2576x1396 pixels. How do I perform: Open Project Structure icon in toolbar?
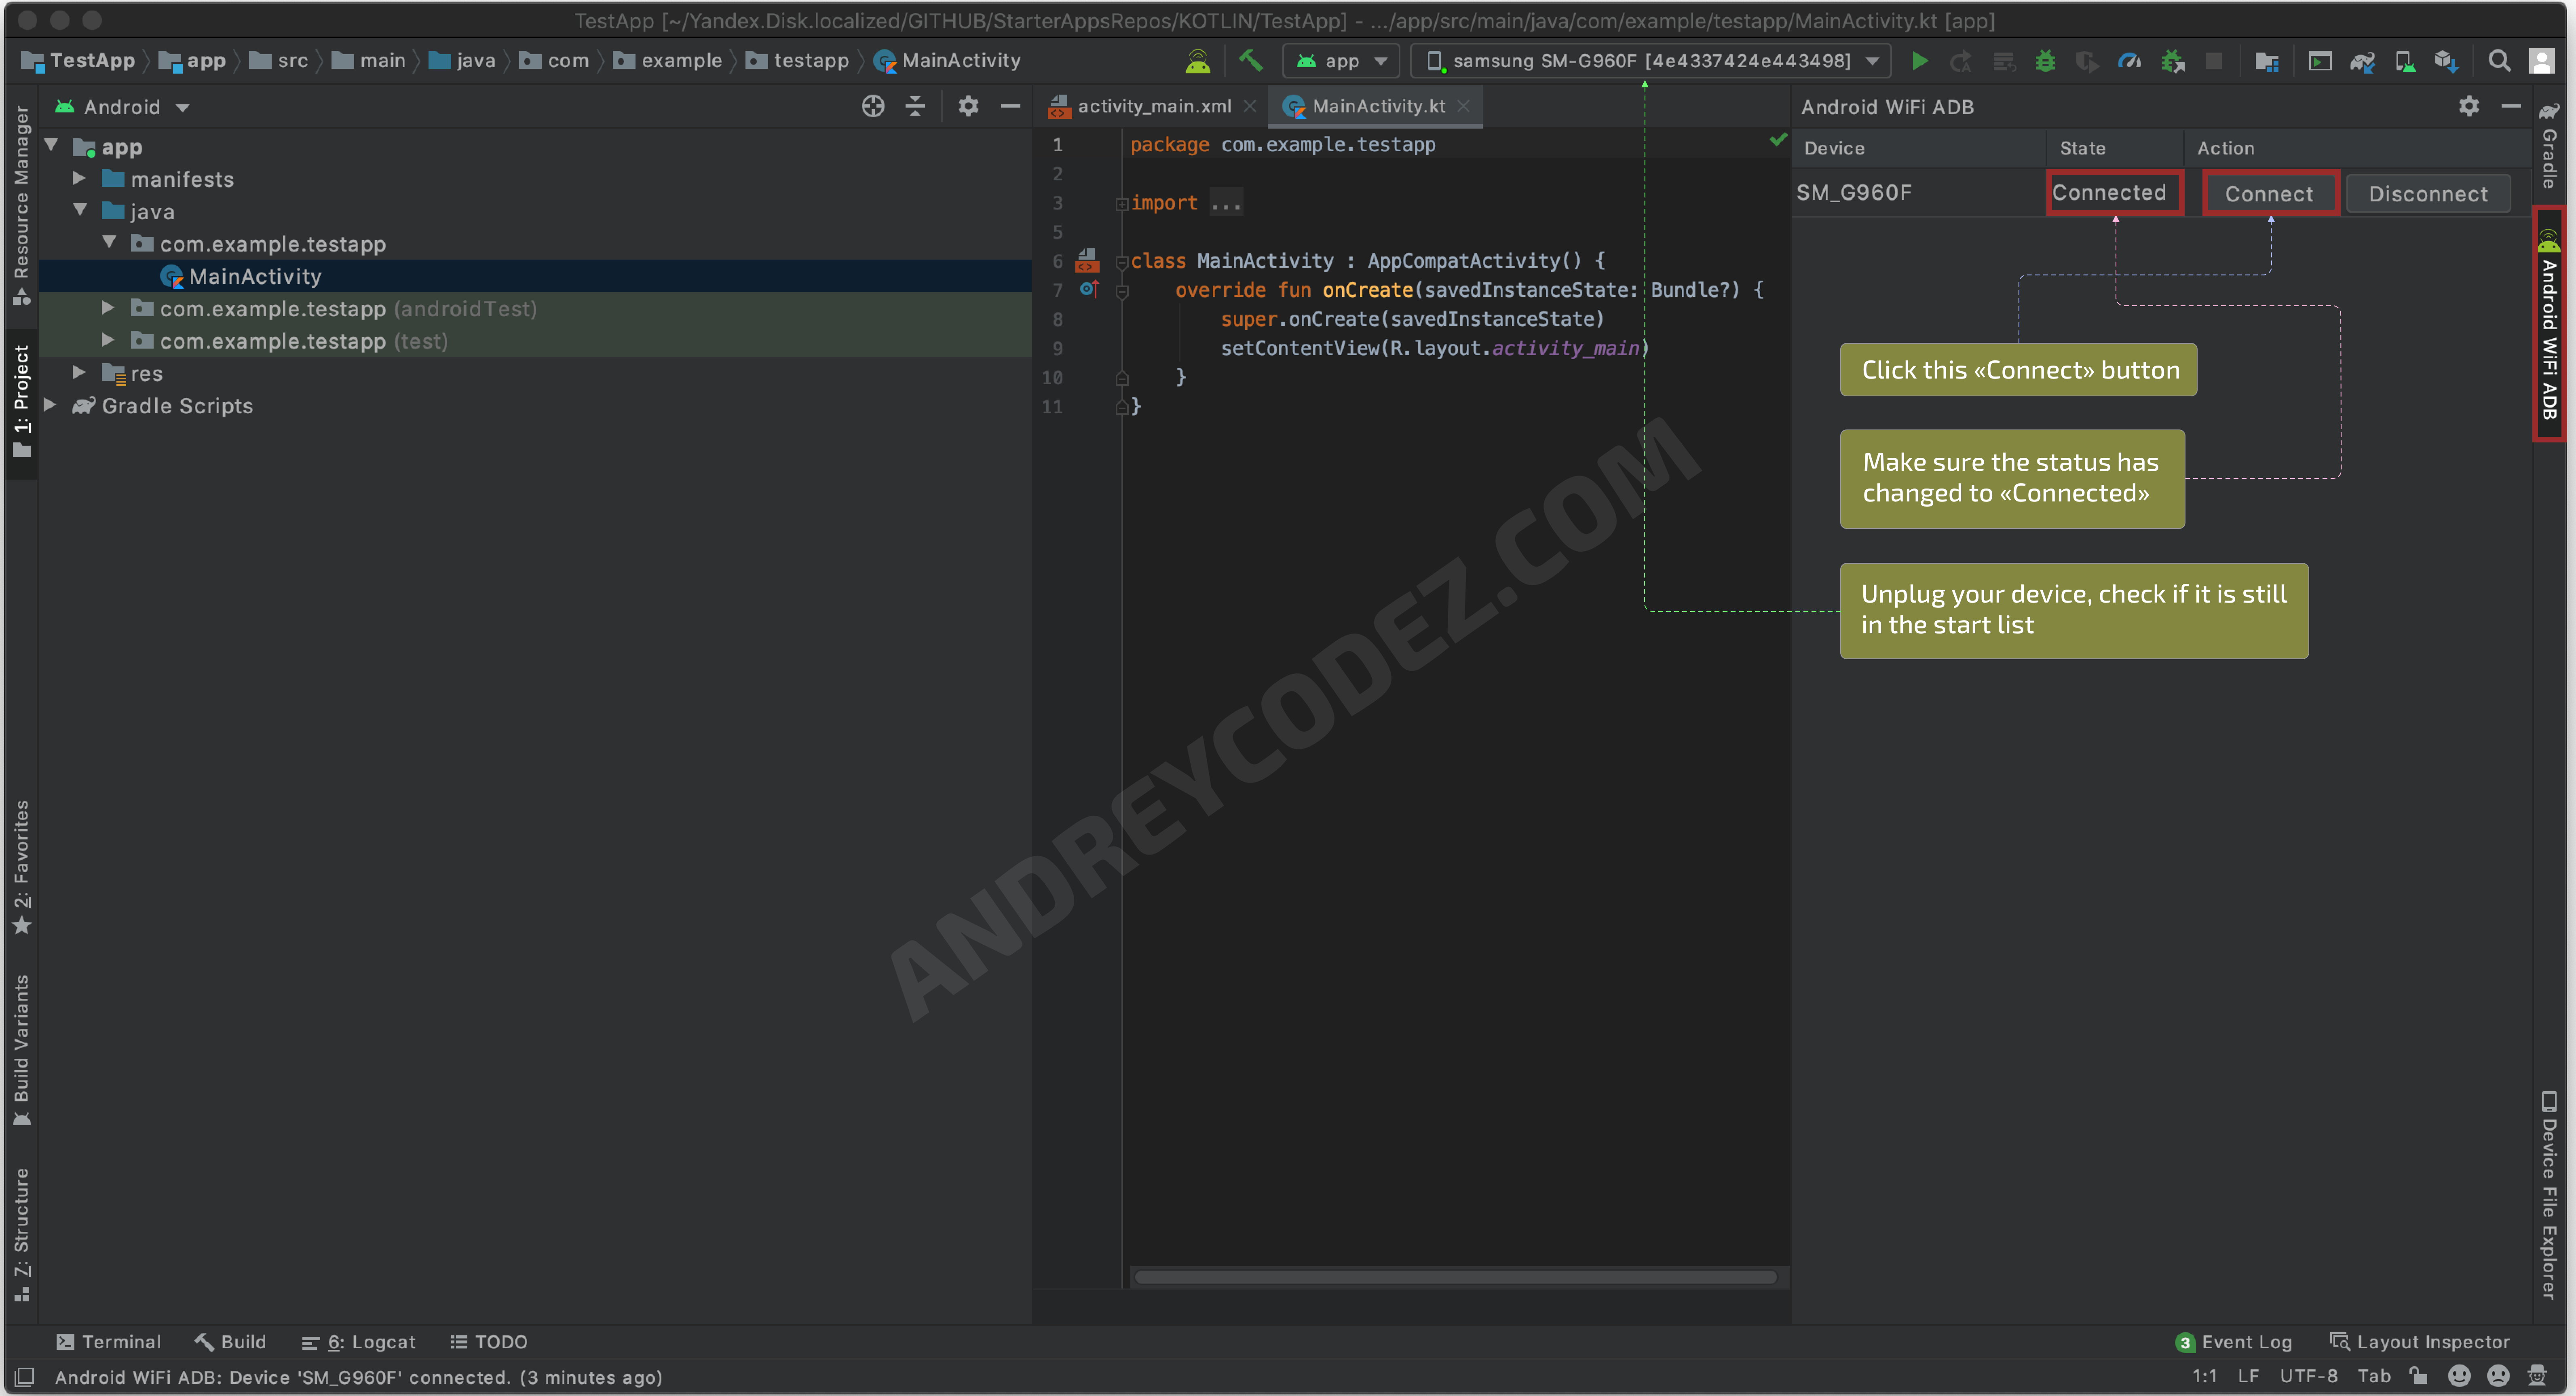point(2267,61)
